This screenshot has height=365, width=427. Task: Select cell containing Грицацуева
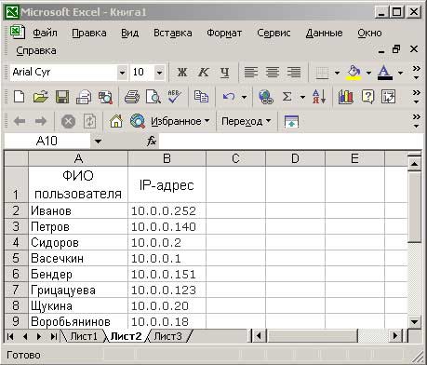click(78, 291)
